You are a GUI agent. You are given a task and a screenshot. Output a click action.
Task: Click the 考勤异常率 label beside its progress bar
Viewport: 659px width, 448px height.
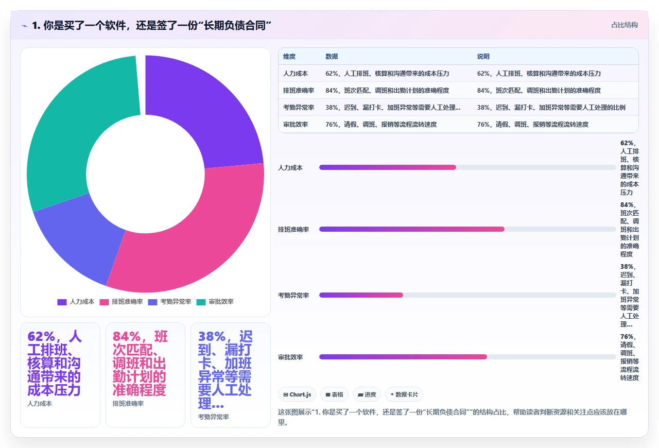point(293,296)
